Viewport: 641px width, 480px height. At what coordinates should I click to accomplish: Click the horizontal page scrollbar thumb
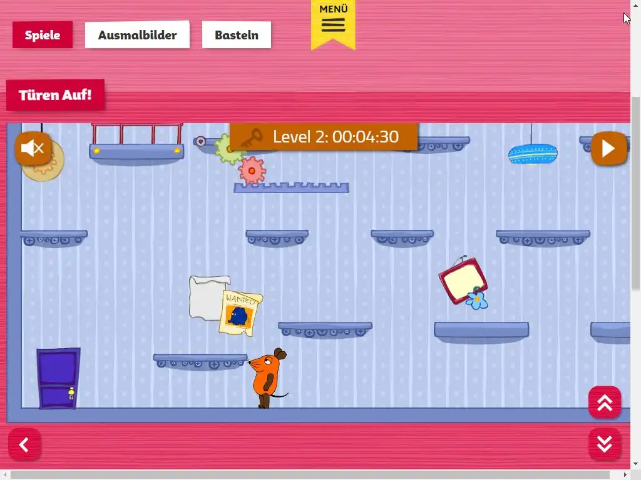tap(310, 475)
